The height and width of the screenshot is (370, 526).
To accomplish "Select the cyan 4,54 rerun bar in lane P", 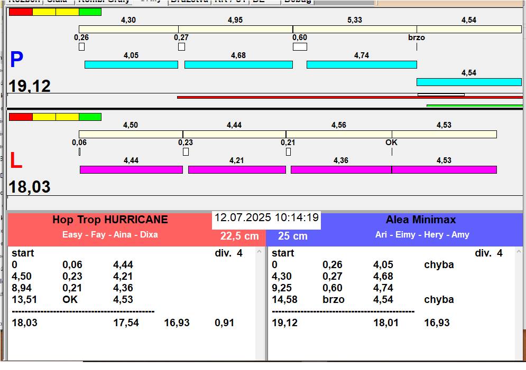I will (x=469, y=82).
